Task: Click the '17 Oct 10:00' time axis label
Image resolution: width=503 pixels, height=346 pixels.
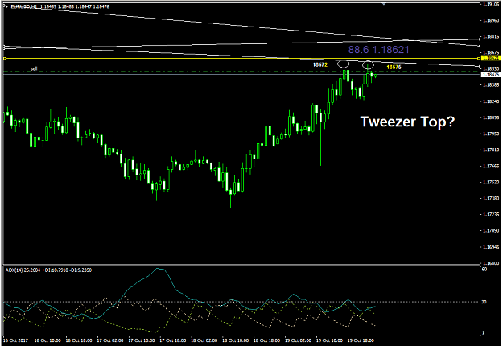Action: [142, 340]
